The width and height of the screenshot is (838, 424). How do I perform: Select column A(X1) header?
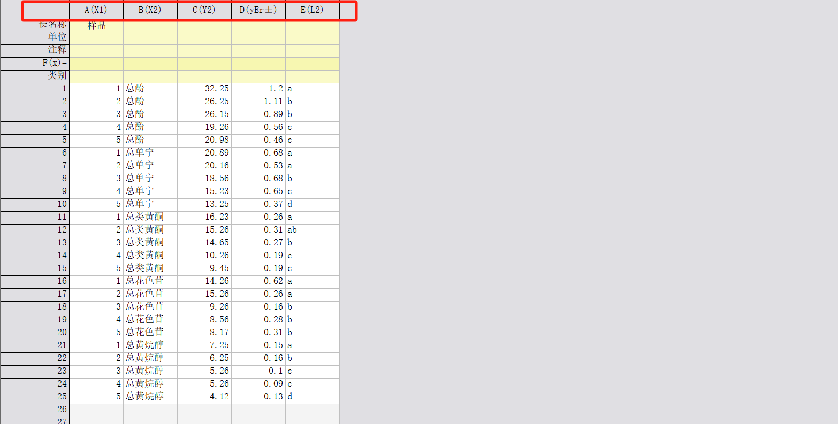(96, 10)
